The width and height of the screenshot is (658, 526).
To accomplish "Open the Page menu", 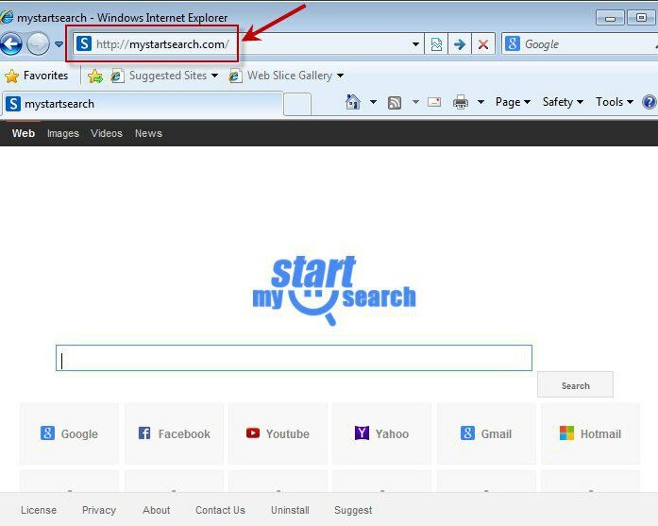I will [513, 102].
